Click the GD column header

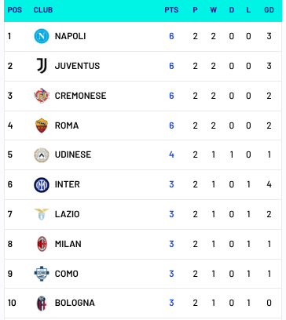[x=269, y=10]
